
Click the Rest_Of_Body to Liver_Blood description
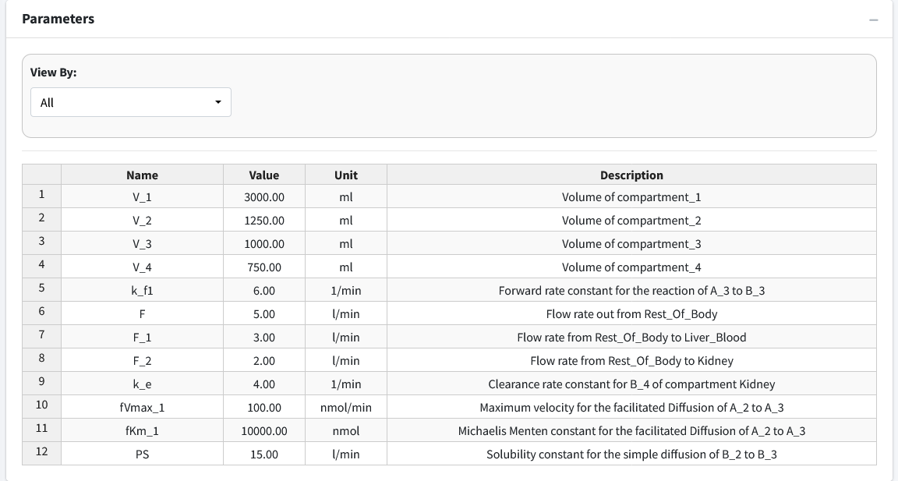tap(631, 338)
